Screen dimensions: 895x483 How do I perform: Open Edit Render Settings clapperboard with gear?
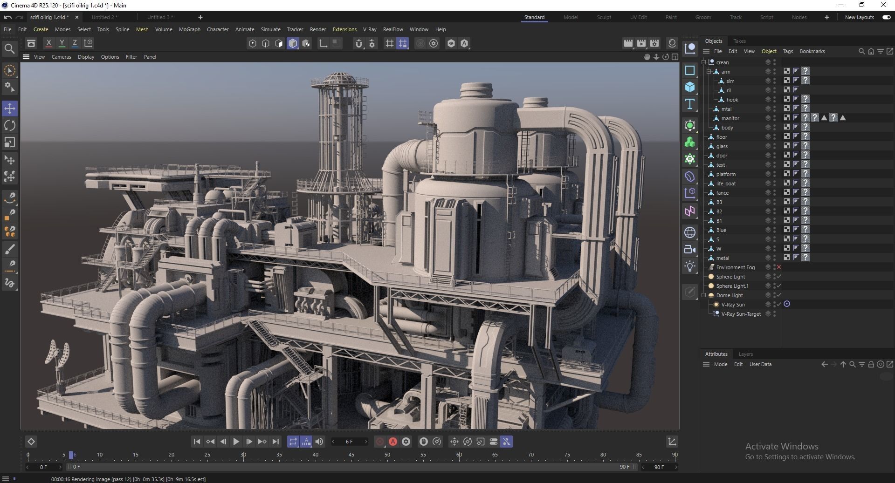[x=654, y=43]
